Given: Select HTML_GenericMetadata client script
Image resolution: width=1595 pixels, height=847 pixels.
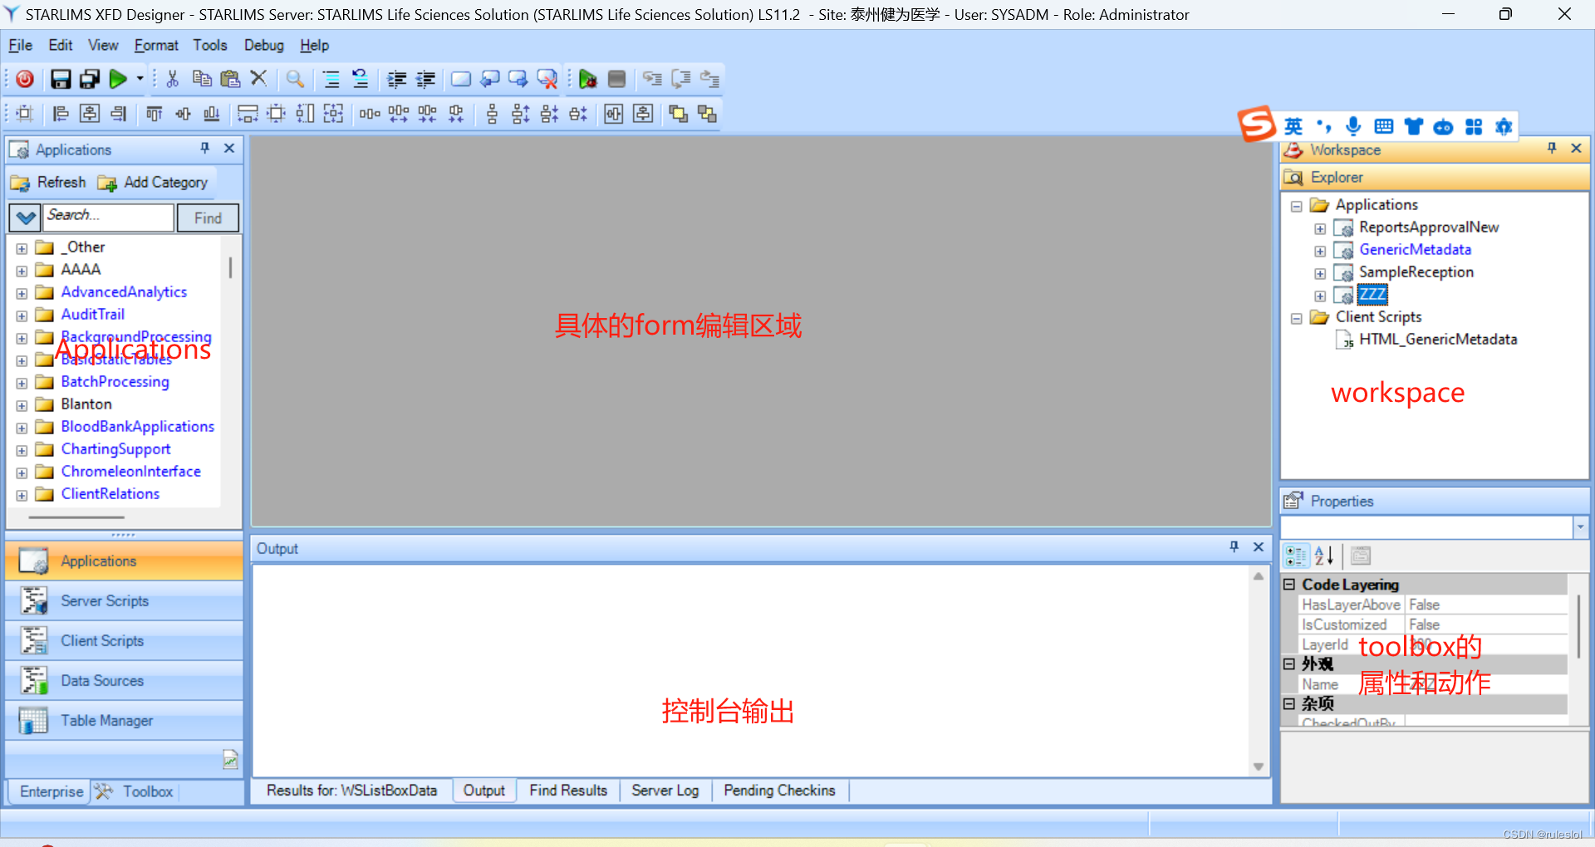Looking at the screenshot, I should (1436, 339).
